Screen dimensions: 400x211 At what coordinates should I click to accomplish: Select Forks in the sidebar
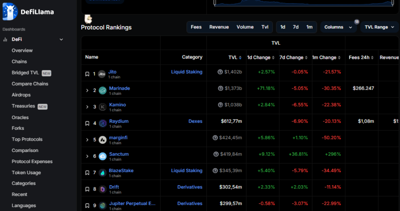pos(18,128)
